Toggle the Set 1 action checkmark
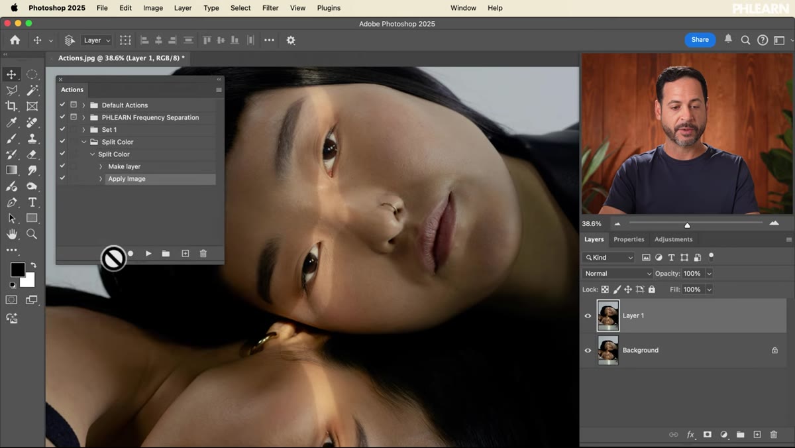795x448 pixels. (x=62, y=129)
